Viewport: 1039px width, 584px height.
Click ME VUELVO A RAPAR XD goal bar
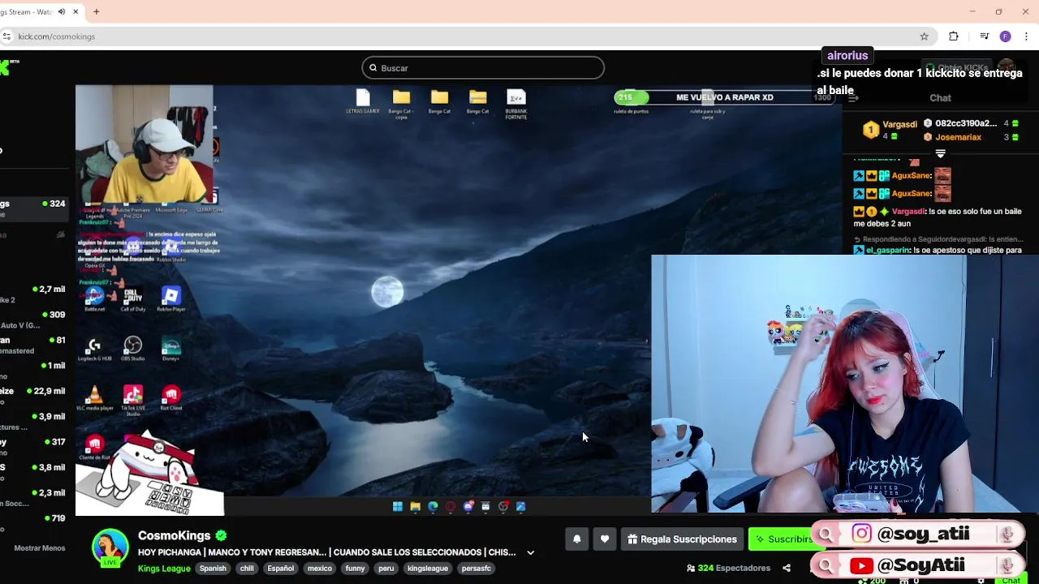click(724, 97)
